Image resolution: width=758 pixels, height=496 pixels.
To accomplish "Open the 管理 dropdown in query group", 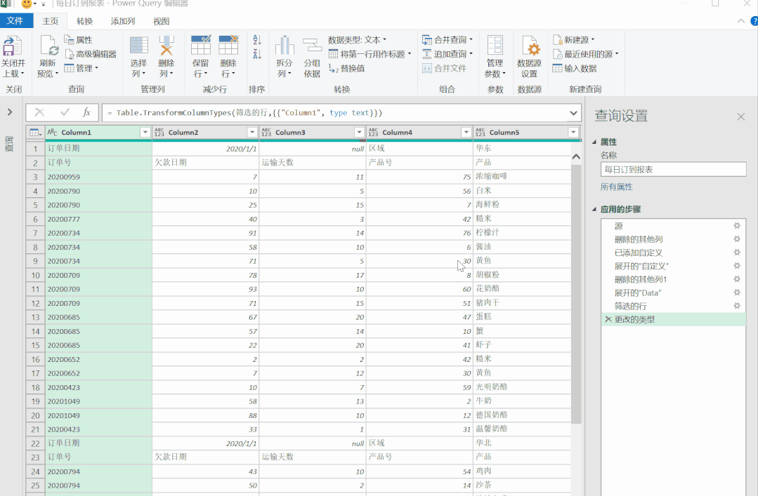I will point(81,68).
